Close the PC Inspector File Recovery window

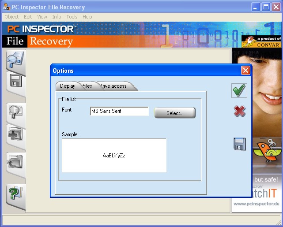tap(276, 7)
